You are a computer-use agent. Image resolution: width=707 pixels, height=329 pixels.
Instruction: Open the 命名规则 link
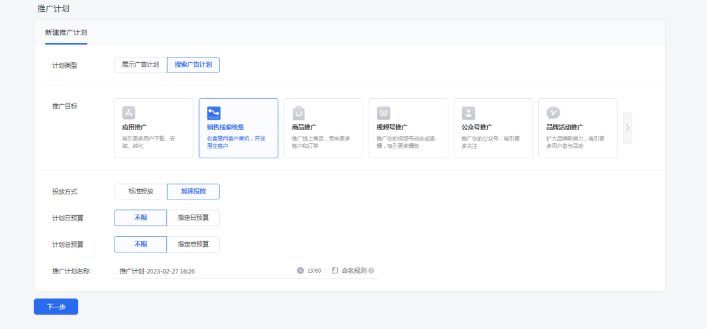click(x=354, y=270)
